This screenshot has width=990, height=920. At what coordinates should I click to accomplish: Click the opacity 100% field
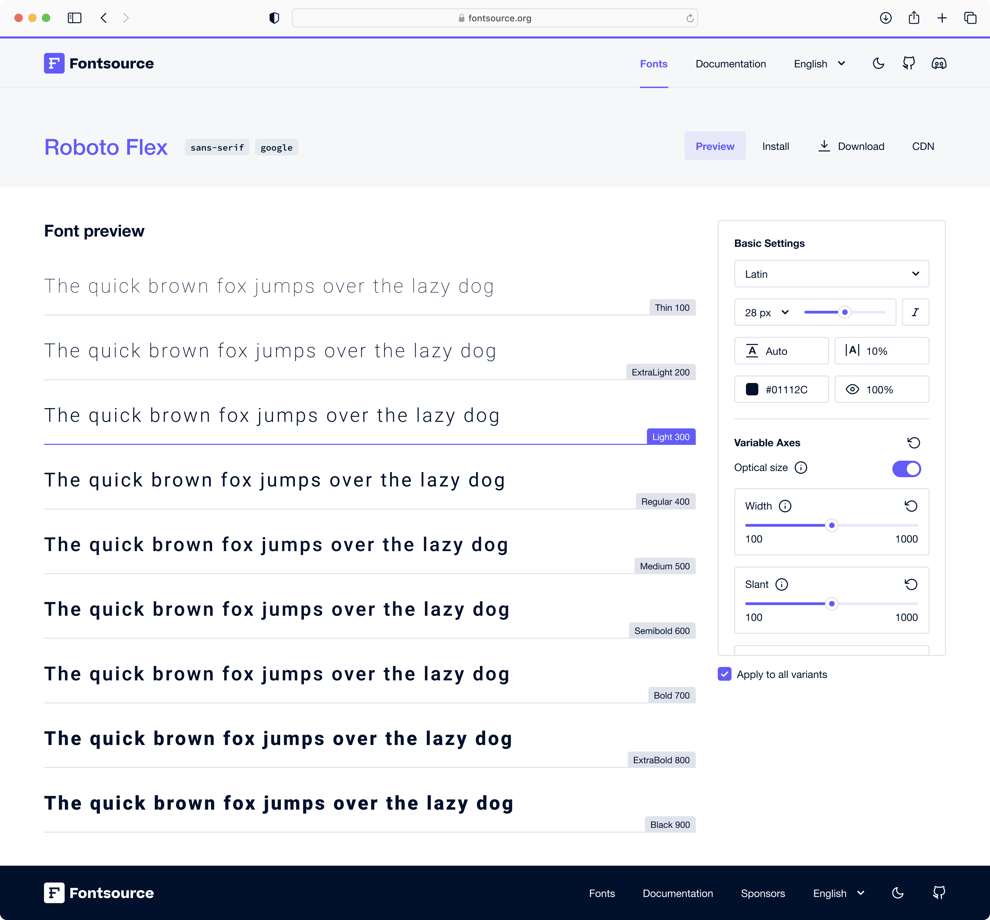point(881,389)
